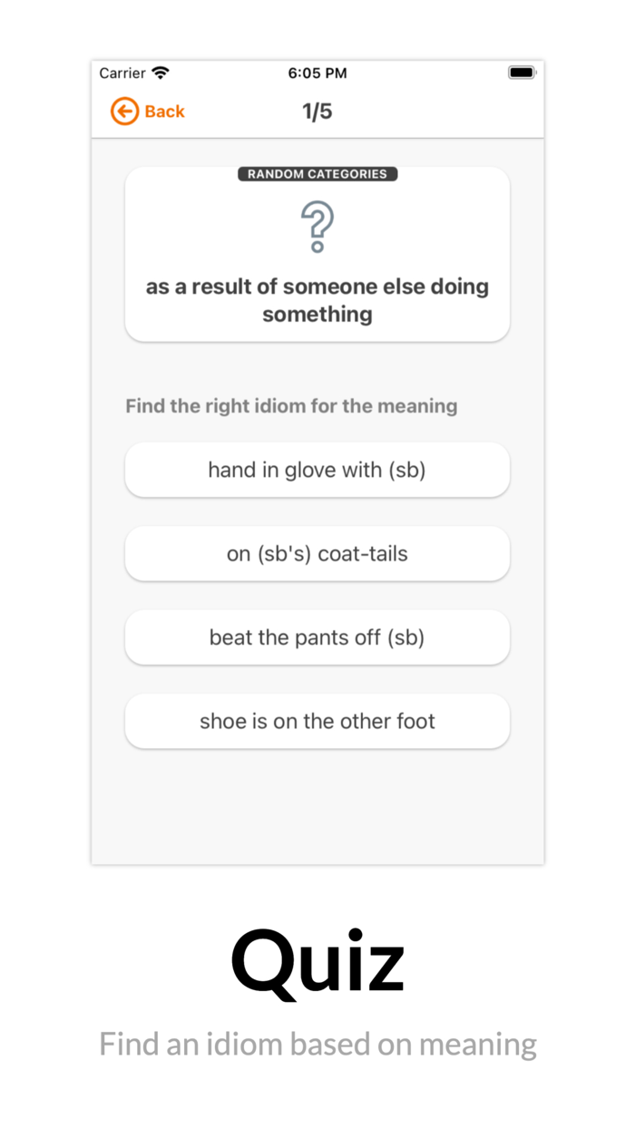Select the idiom 'shoe is on the other foot'
635x1128 pixels.
tap(317, 721)
